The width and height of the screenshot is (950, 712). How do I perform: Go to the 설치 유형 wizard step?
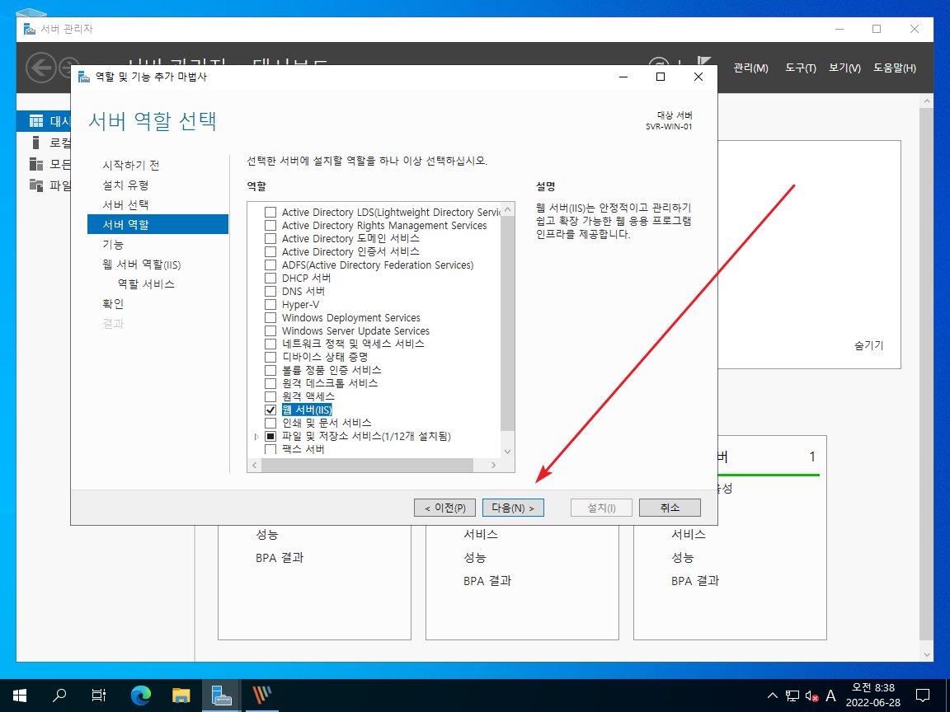[x=125, y=185]
